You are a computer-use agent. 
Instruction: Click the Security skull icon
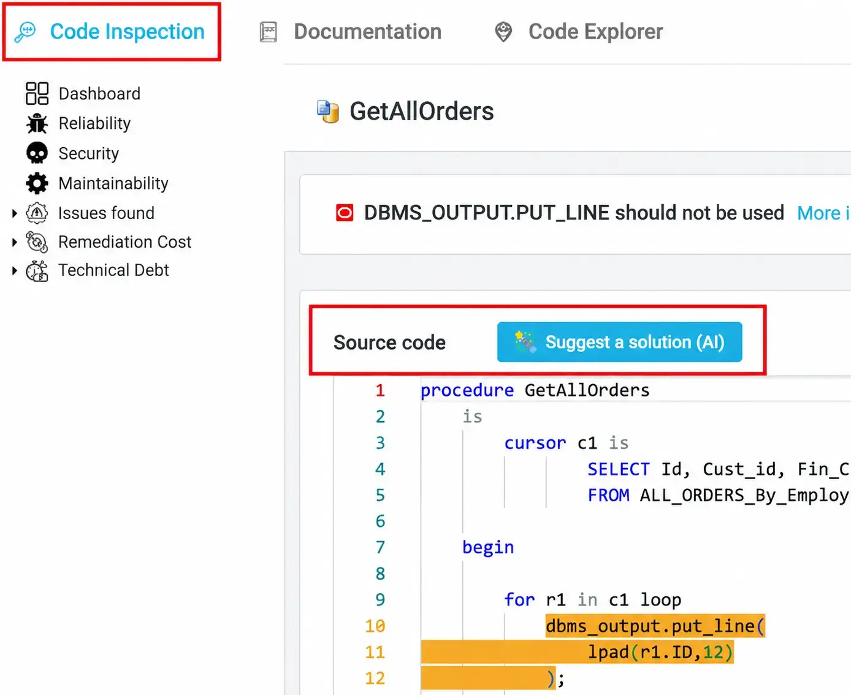[x=37, y=153]
